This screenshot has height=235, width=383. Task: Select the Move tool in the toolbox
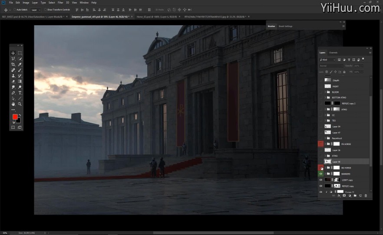13,53
